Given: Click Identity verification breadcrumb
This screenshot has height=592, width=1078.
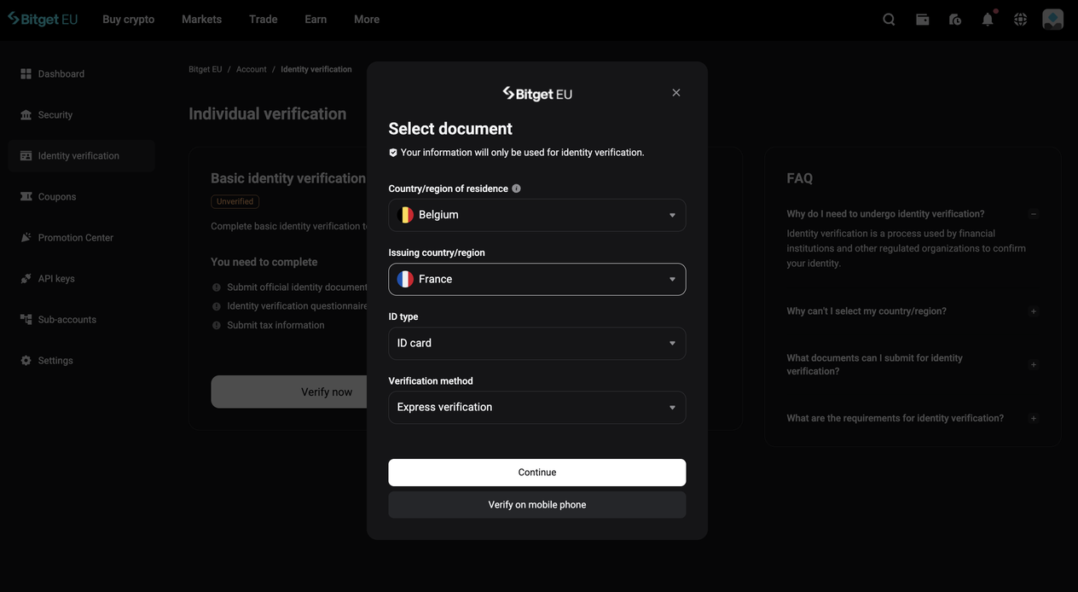Looking at the screenshot, I should click(x=316, y=69).
